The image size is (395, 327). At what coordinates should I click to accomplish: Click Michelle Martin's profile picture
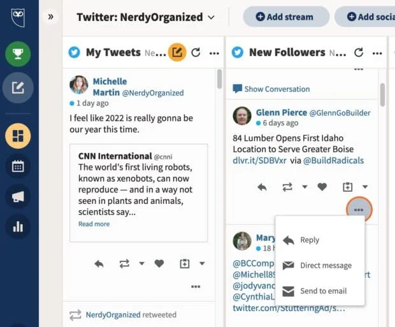[x=79, y=85]
